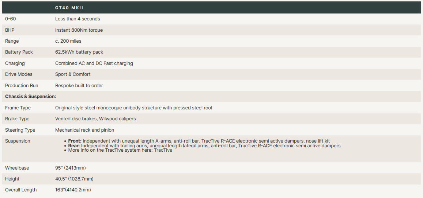Click the GT40 MKII column header
The width and height of the screenshot is (423, 198).
[x=69, y=8]
